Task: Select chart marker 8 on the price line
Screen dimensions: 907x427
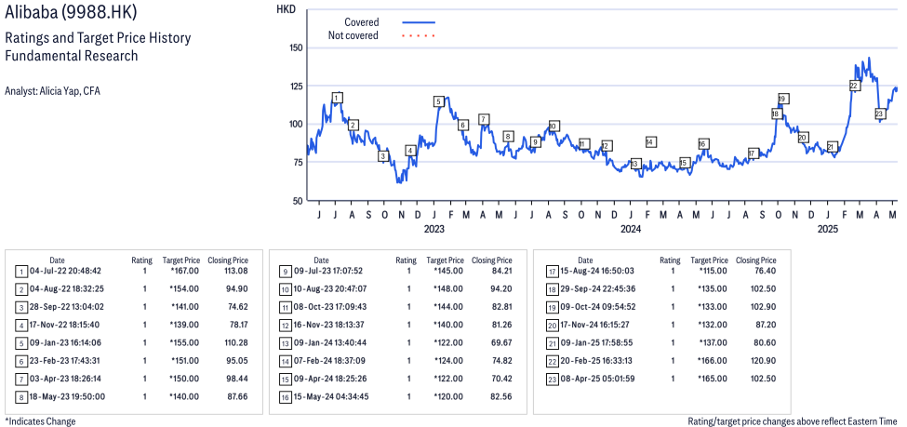Action: click(508, 137)
